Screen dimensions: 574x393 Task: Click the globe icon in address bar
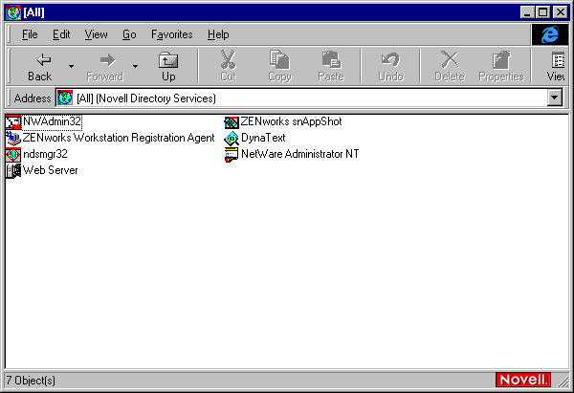click(x=65, y=98)
